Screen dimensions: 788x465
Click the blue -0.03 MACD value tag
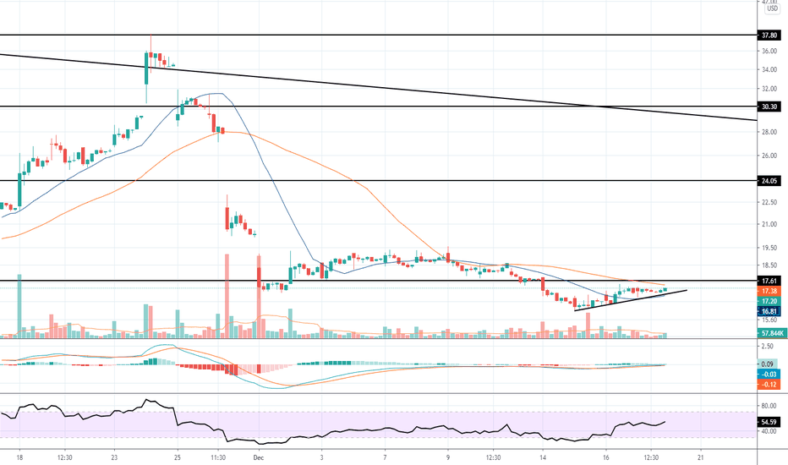(x=769, y=374)
